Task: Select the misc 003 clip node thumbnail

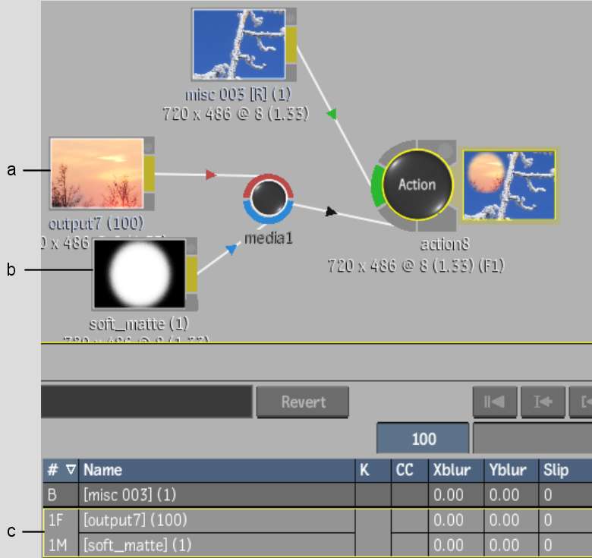Action: 238,44
